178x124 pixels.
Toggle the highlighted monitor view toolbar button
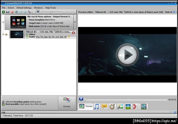pyautogui.click(x=38, y=12)
